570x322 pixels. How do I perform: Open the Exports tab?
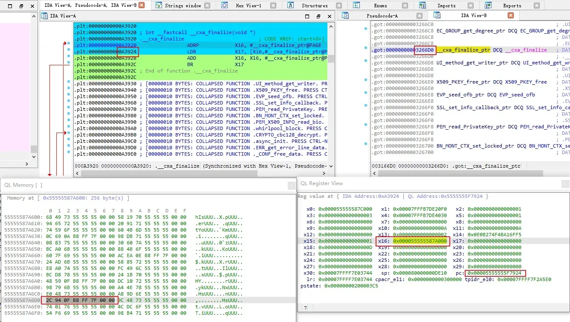tap(512, 6)
